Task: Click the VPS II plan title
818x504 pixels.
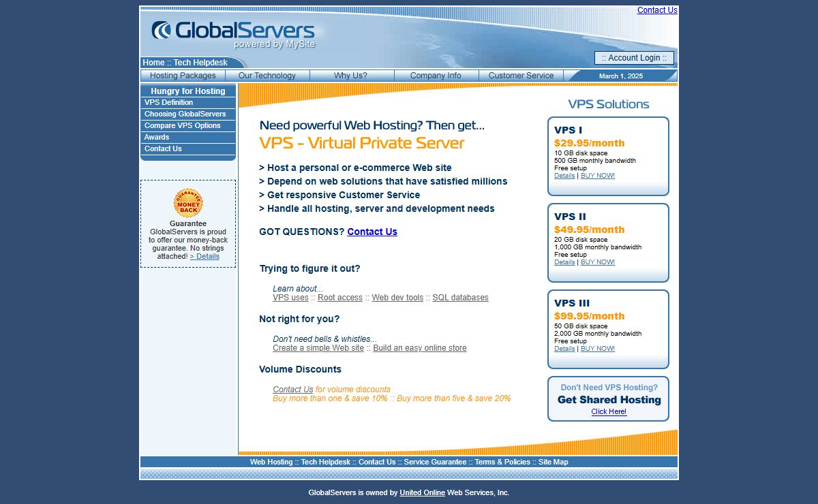Action: pyautogui.click(x=571, y=217)
